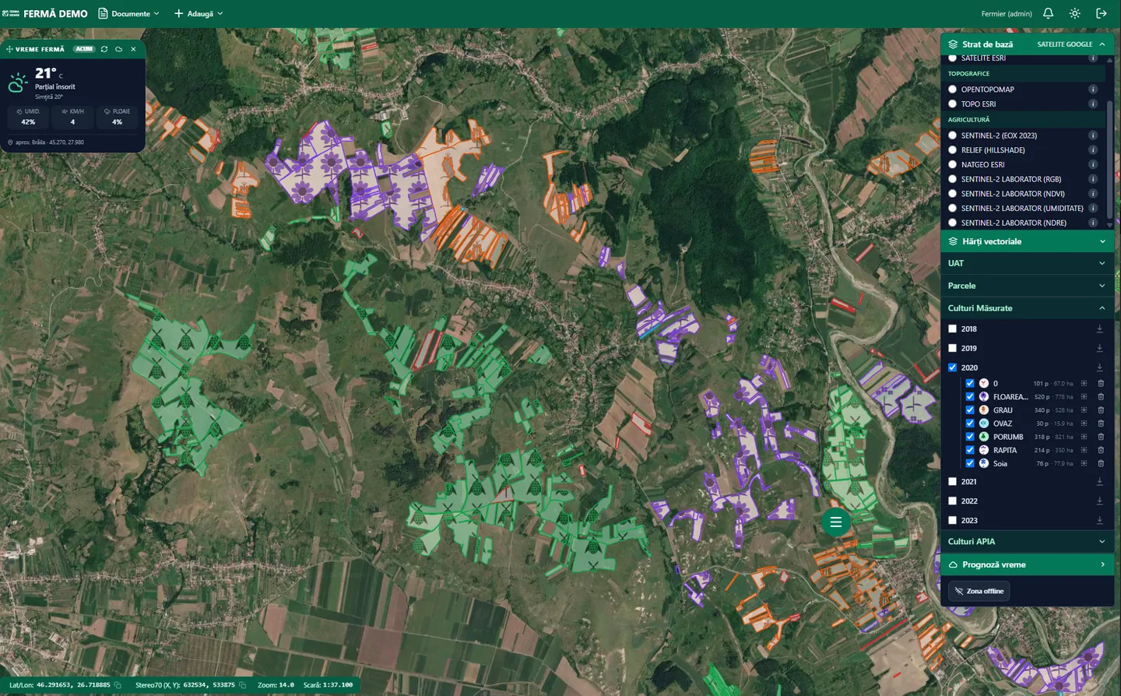Open the notifications bell
The height and width of the screenshot is (696, 1121).
(x=1048, y=13)
